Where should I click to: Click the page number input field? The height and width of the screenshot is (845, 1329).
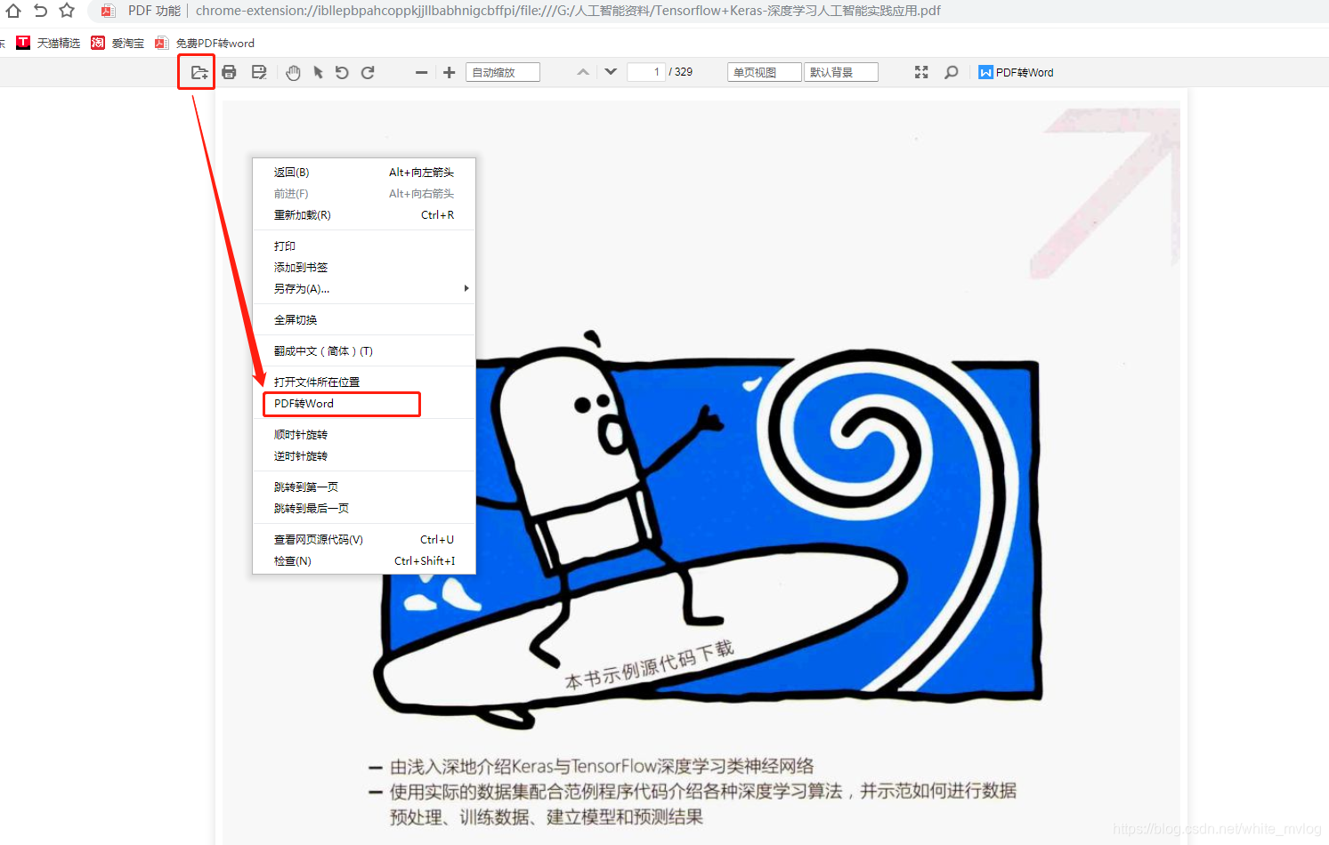pos(646,72)
